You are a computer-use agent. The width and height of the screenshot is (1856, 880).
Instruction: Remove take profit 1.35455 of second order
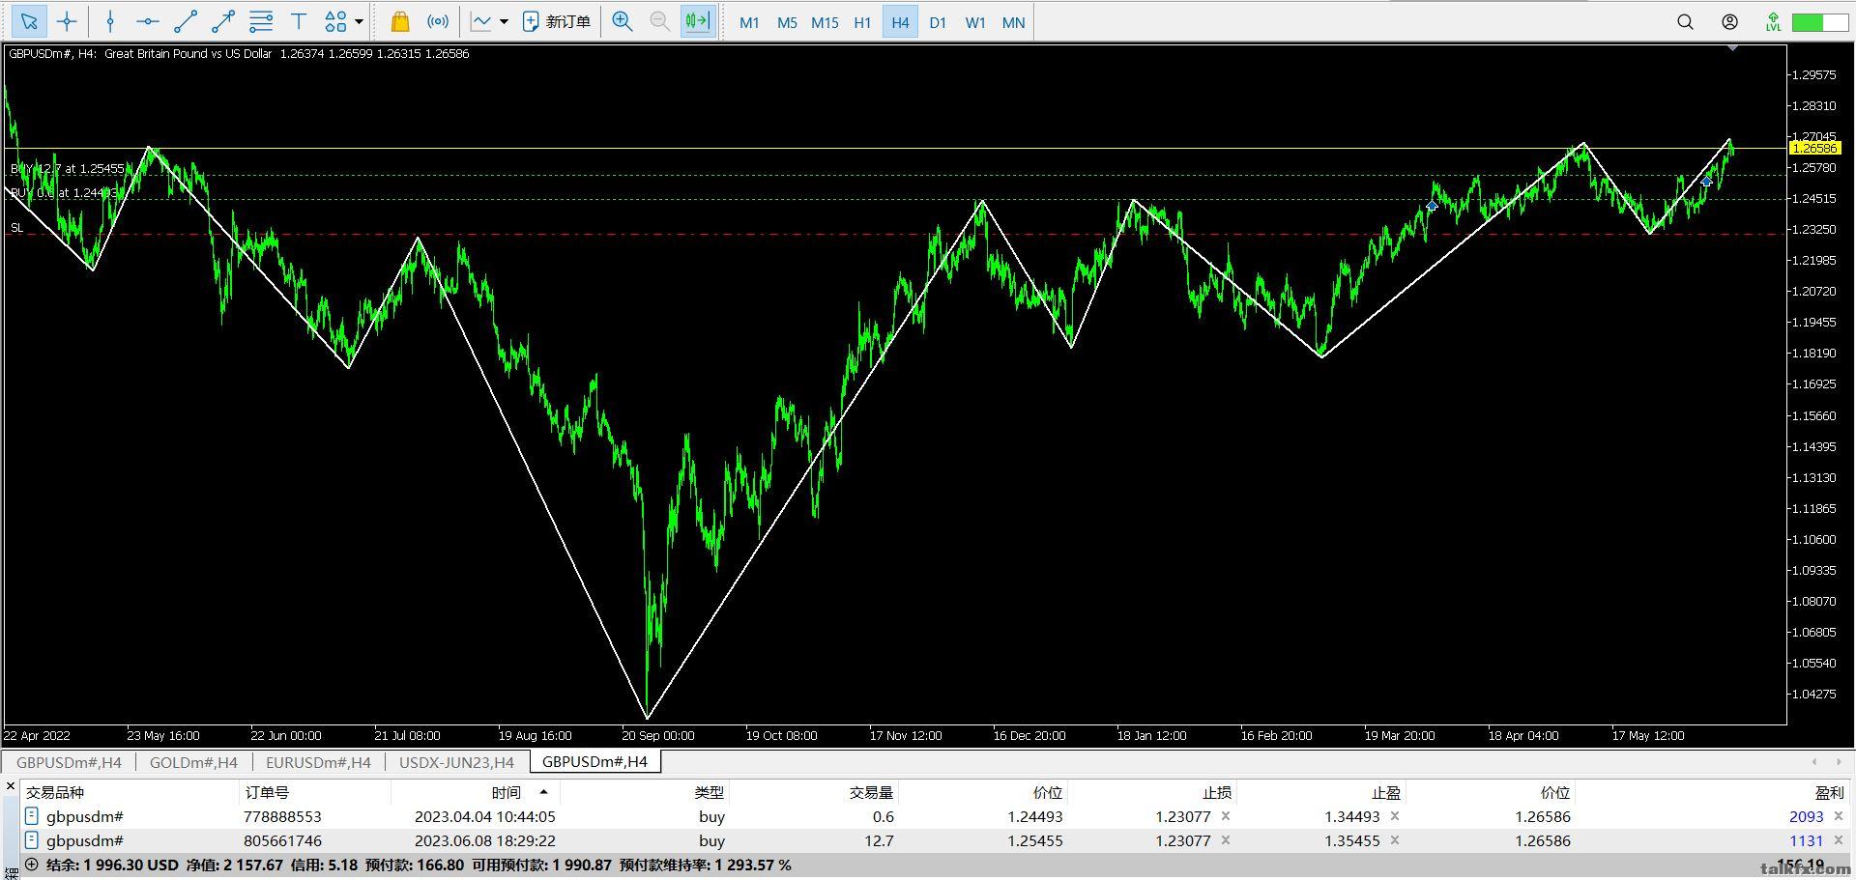click(1395, 840)
